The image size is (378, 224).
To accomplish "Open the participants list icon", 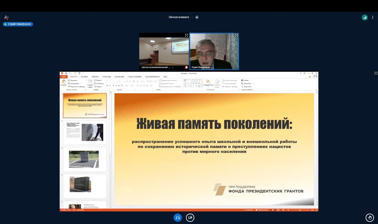I will click(6, 17).
